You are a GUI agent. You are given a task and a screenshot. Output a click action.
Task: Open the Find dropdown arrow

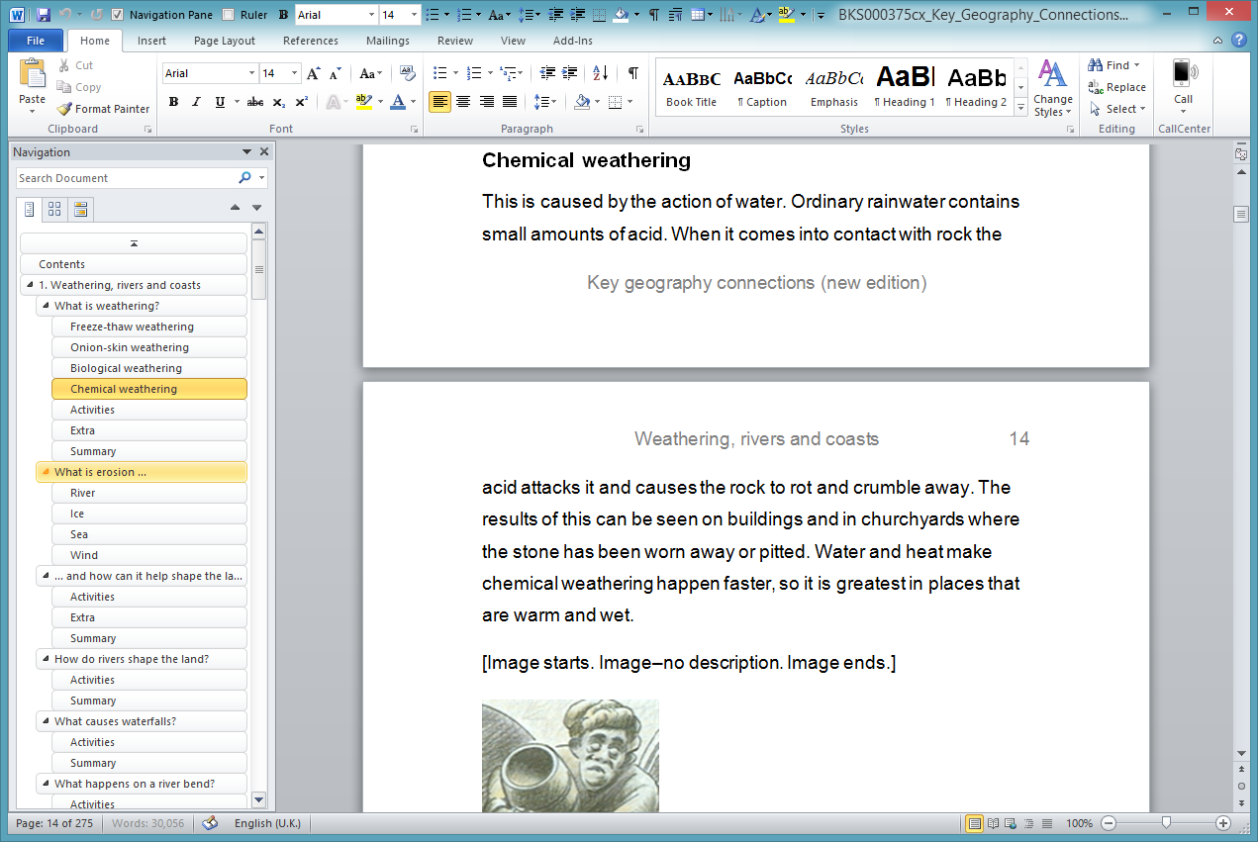coord(1137,65)
